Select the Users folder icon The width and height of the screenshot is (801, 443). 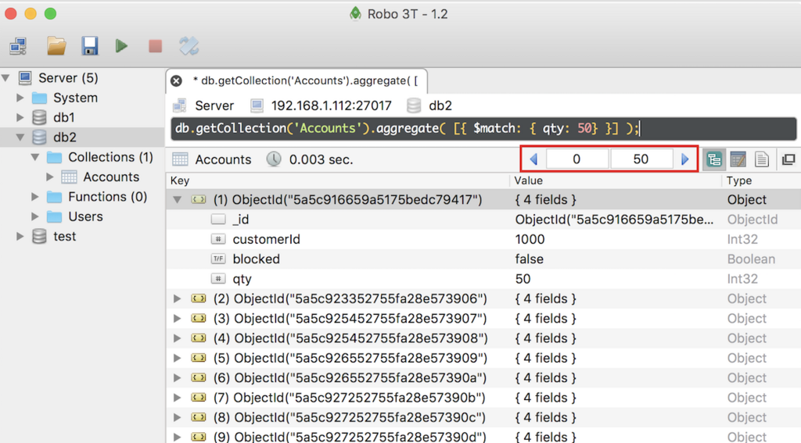(54, 217)
